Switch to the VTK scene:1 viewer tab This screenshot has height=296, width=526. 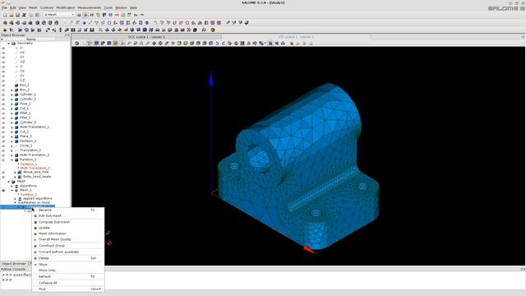(x=296, y=36)
